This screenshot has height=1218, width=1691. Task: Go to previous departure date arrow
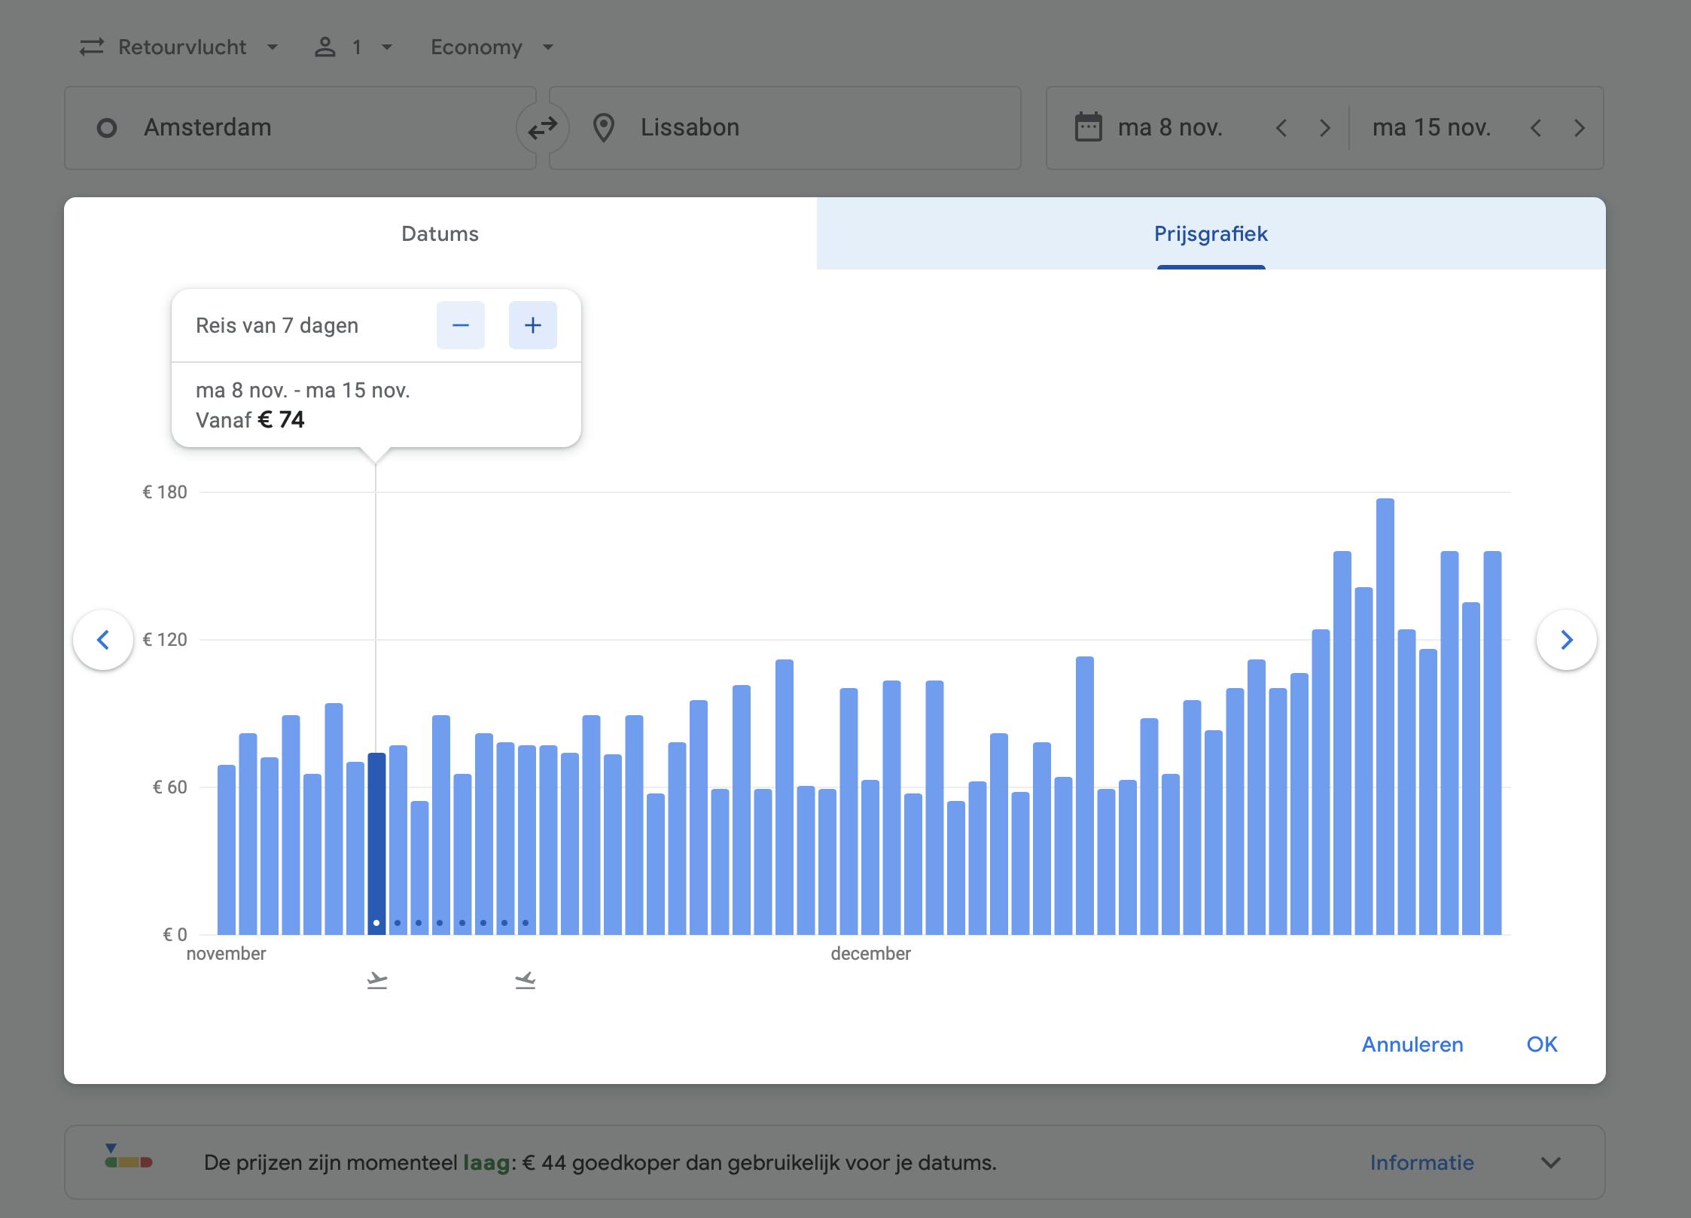coord(1281,128)
